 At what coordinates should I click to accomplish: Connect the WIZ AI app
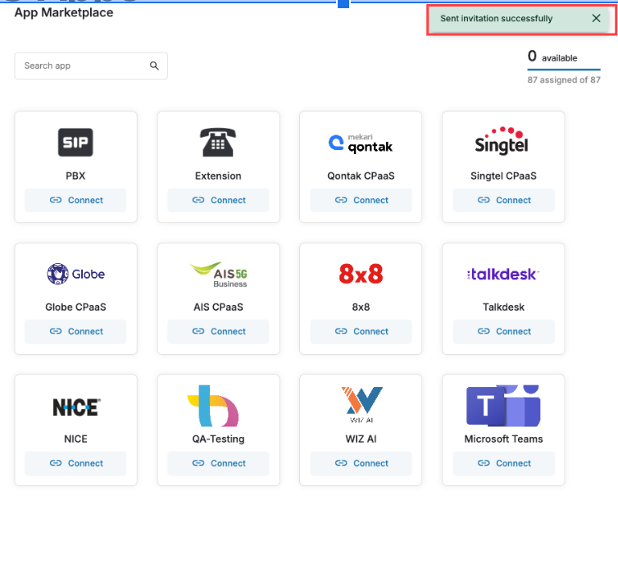361,463
